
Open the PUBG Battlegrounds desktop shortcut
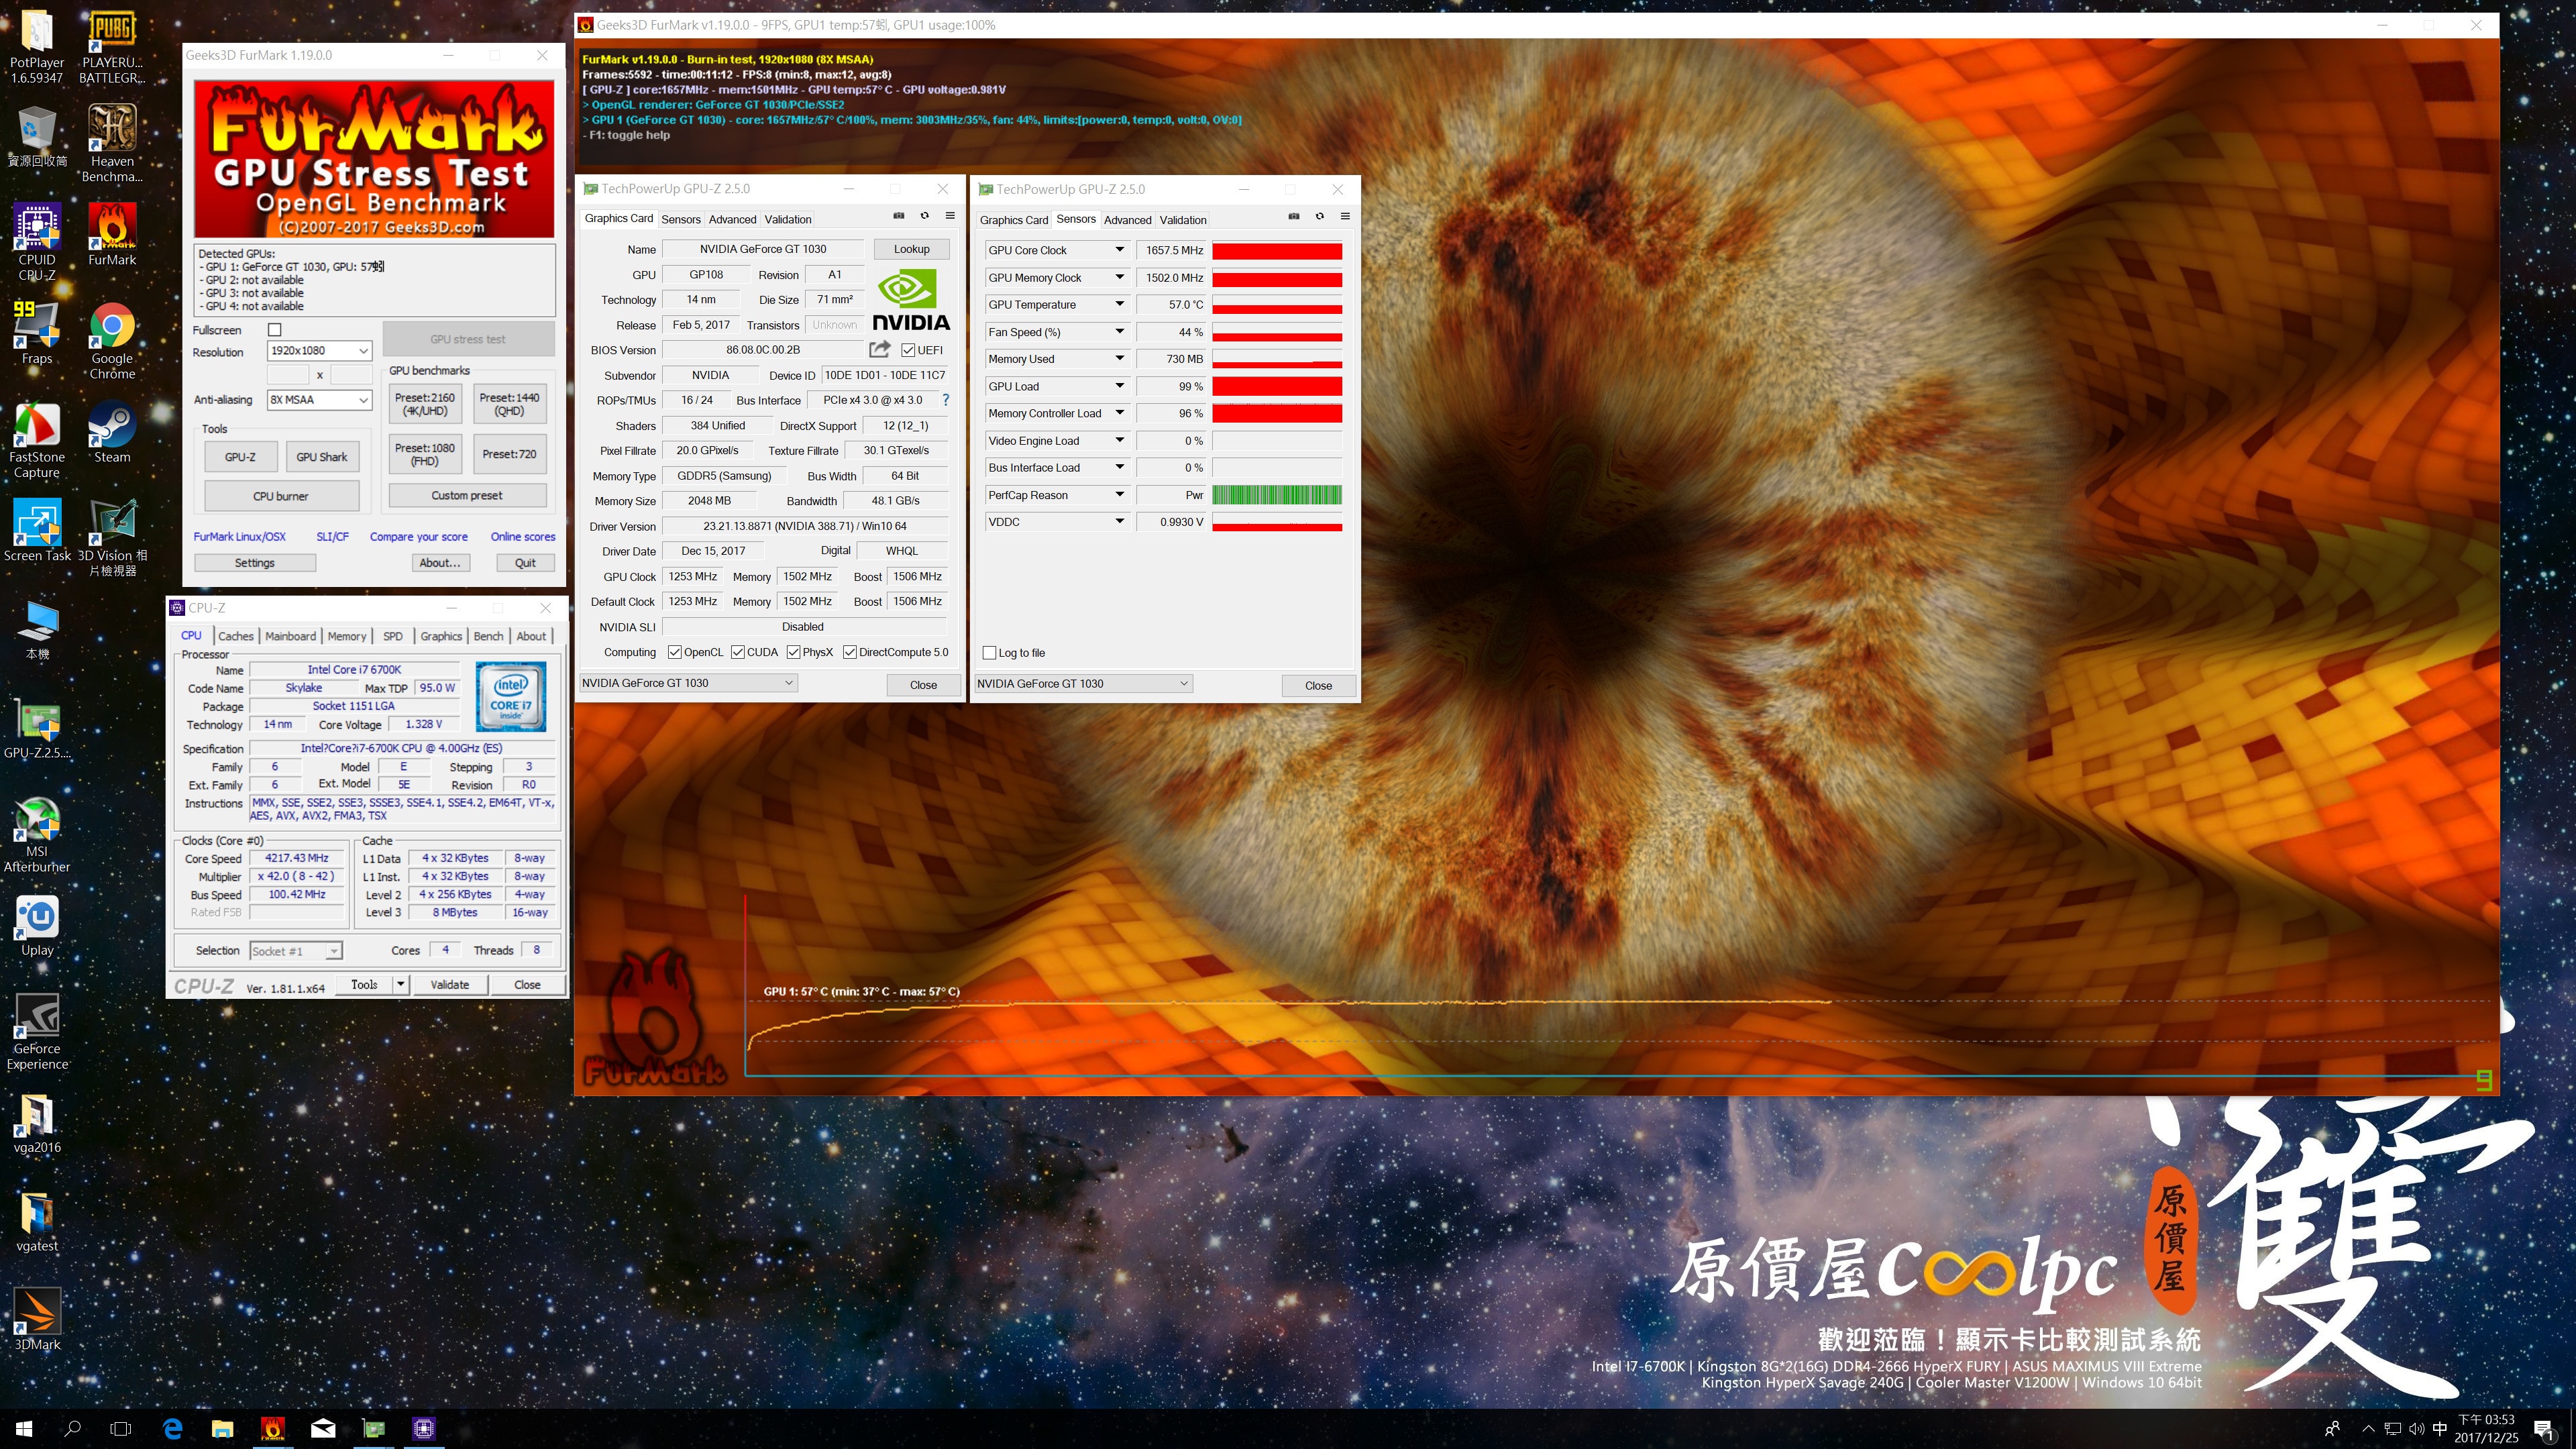112,47
